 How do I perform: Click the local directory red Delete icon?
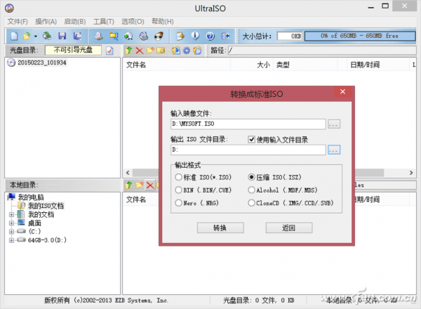[x=150, y=185]
